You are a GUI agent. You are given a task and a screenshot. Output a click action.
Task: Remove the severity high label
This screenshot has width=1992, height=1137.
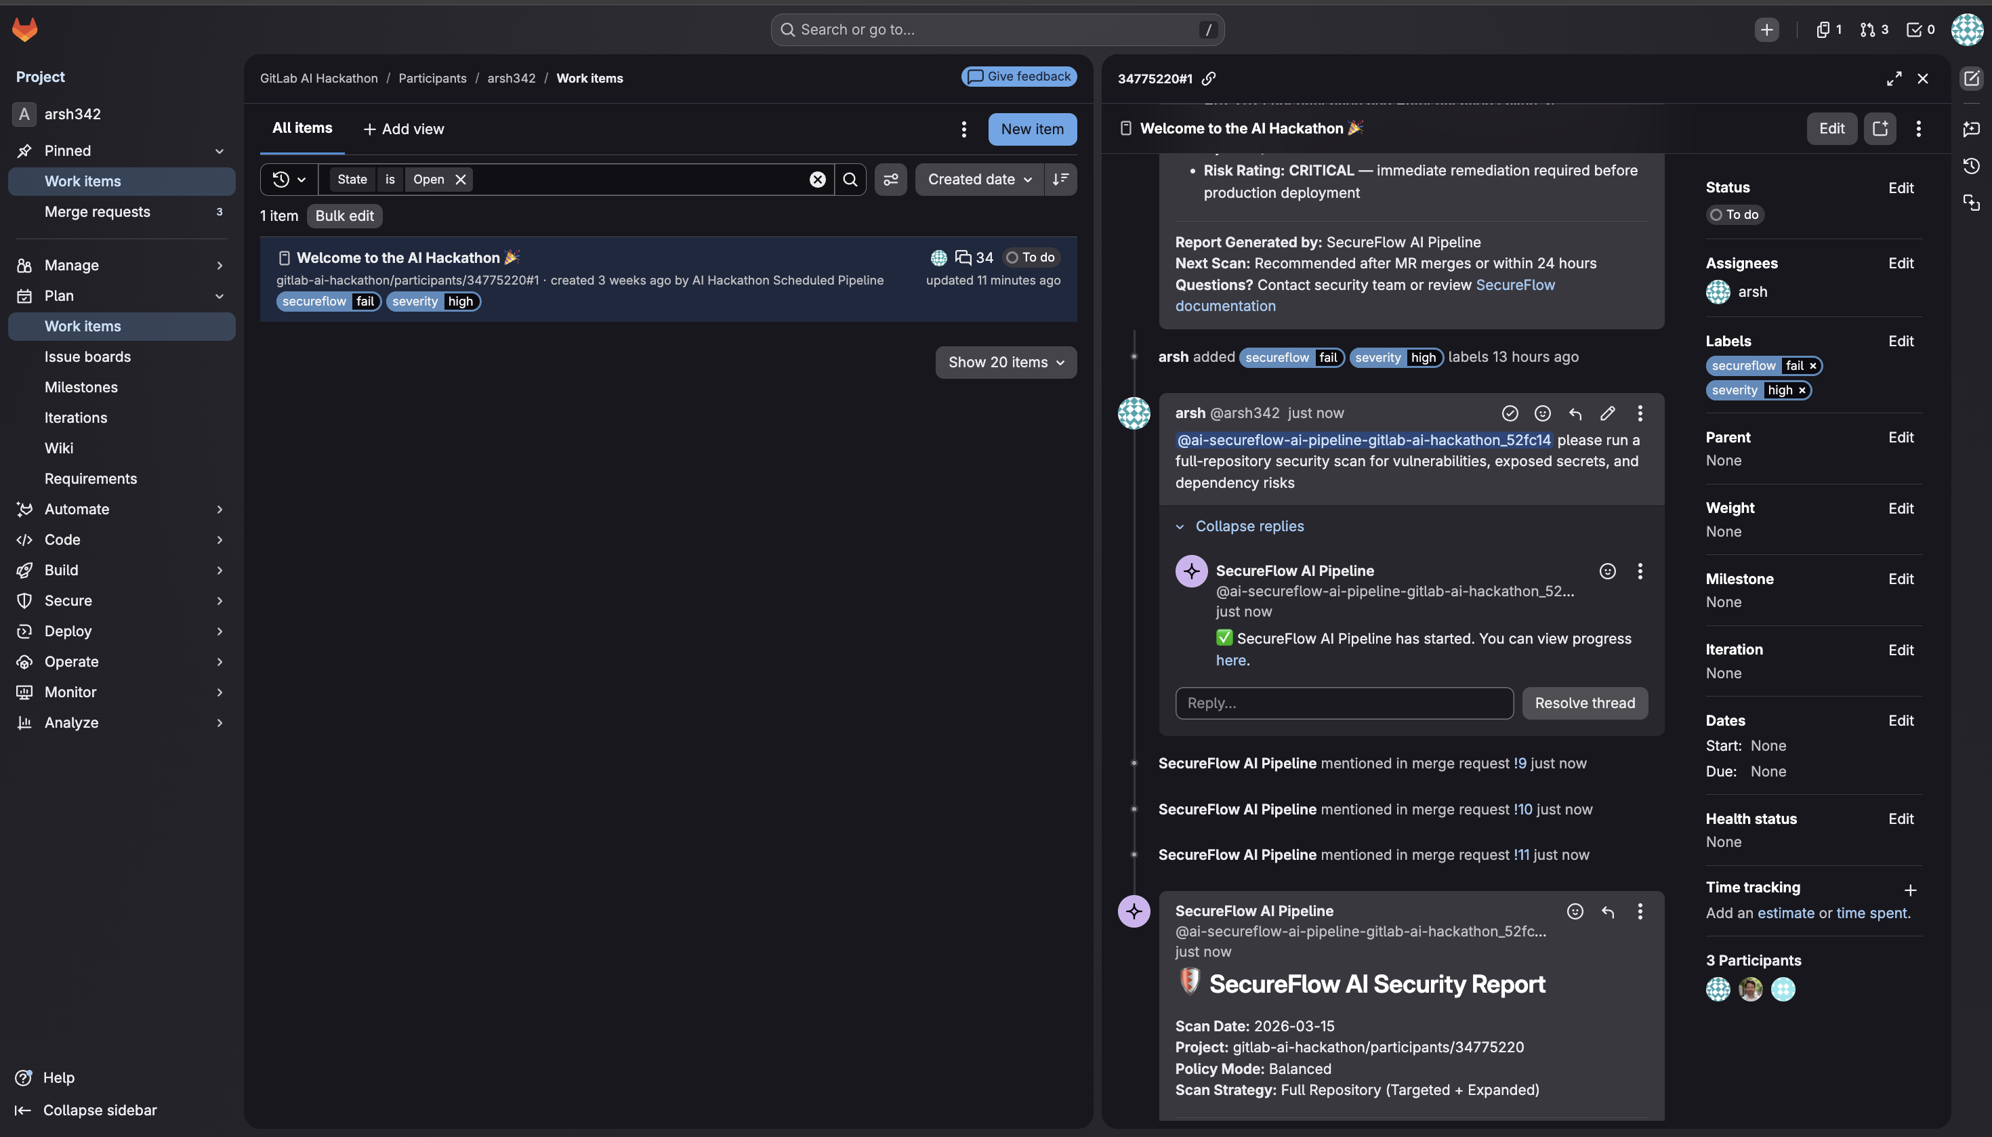pyautogui.click(x=1802, y=390)
